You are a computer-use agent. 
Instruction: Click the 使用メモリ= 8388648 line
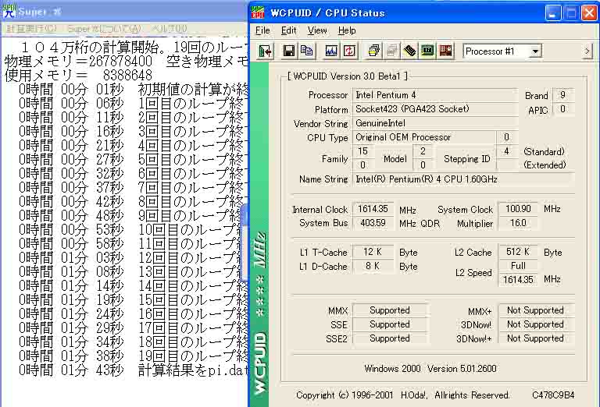(x=78, y=75)
